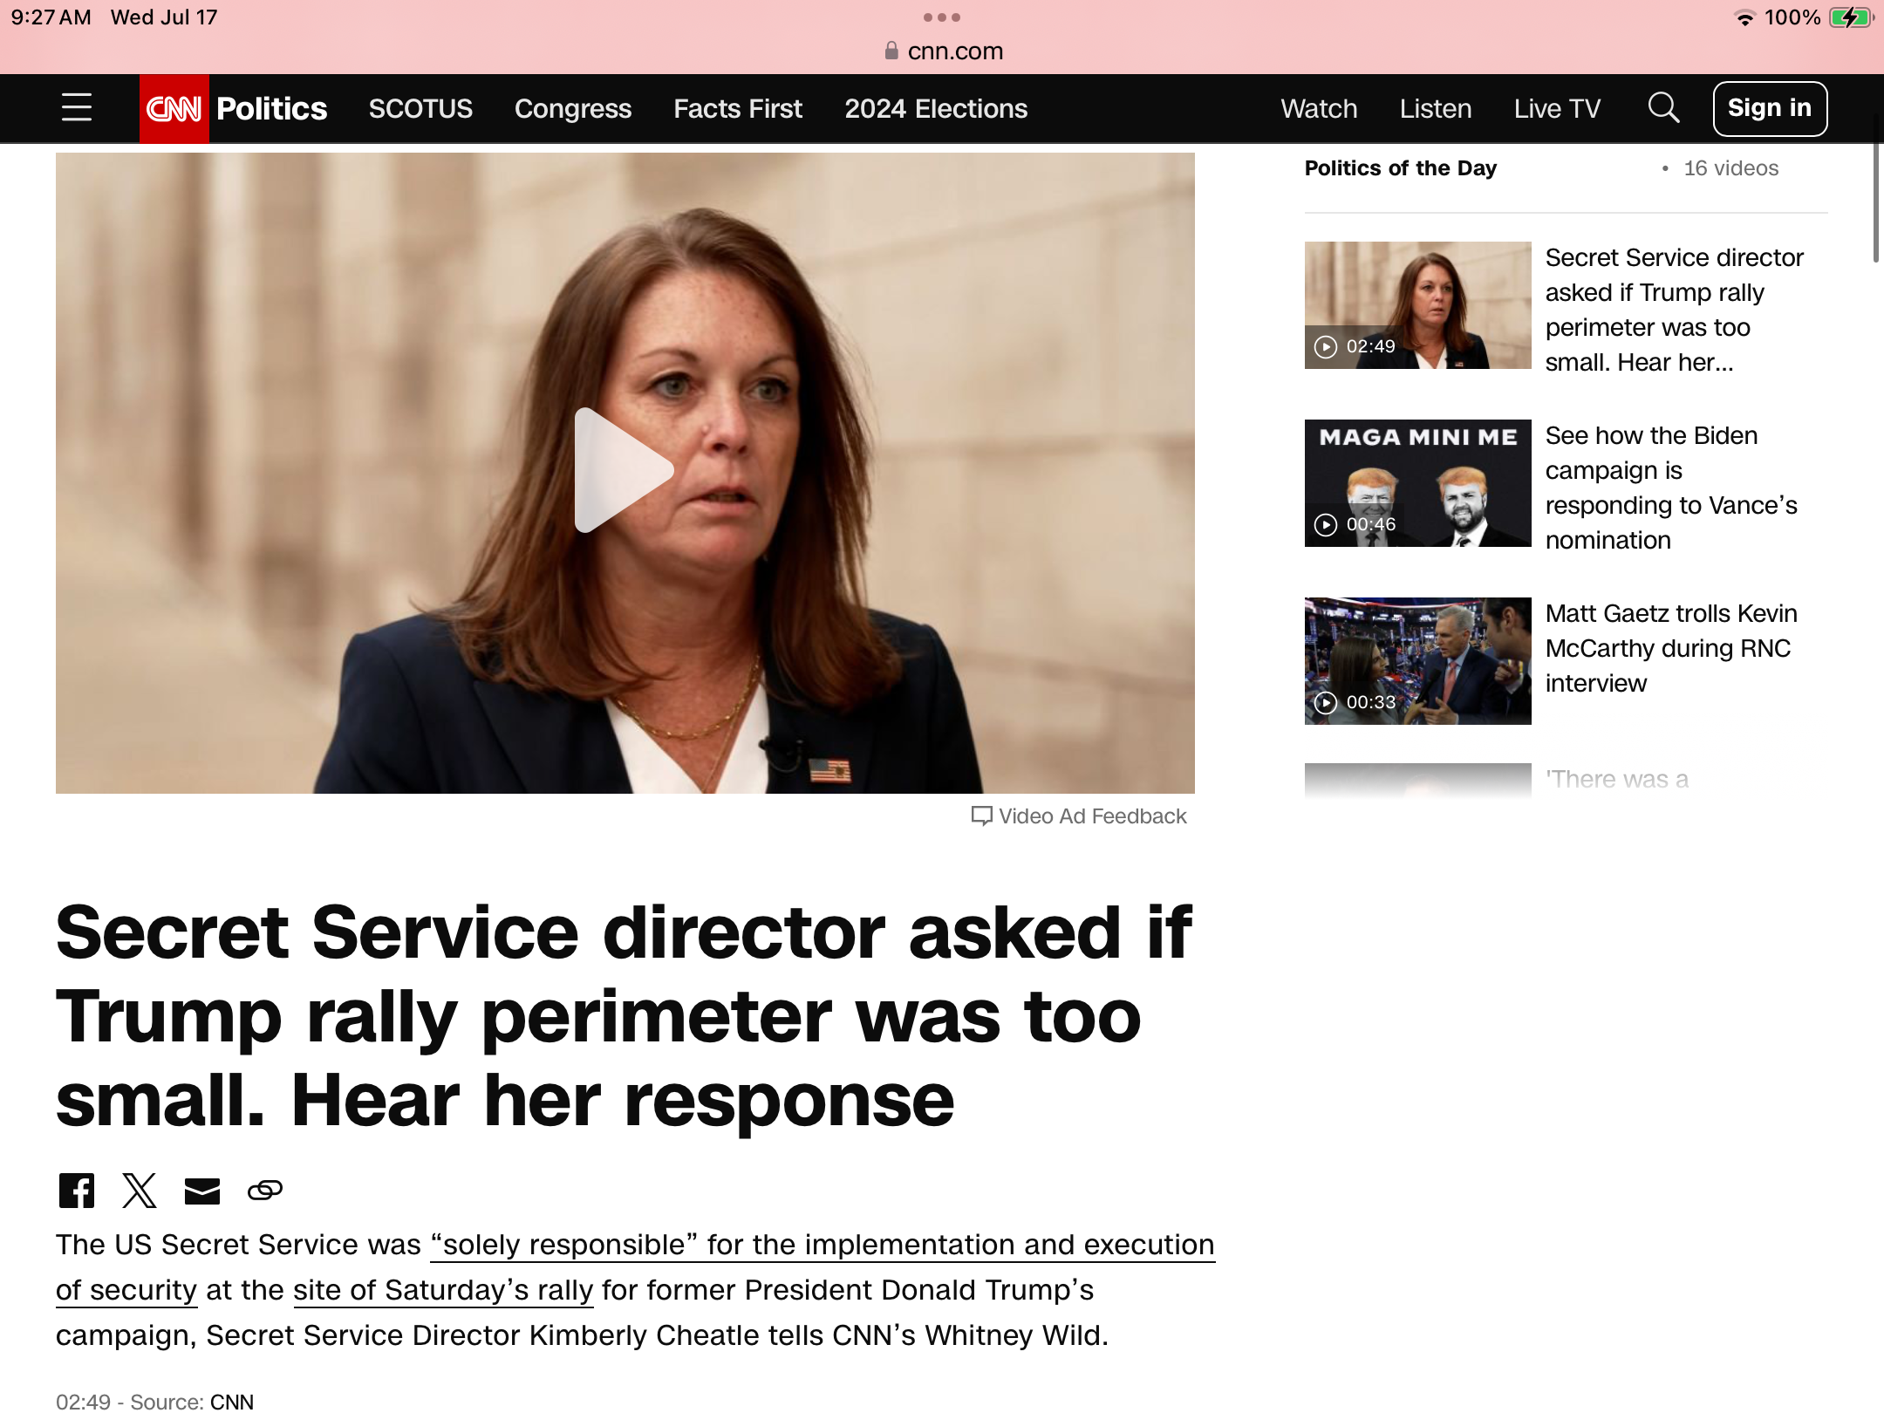1884x1413 pixels.
Task: Click the page vertical scrollbar
Action: [x=1876, y=188]
